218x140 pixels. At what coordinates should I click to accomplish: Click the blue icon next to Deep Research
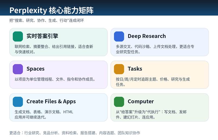point(119,36)
